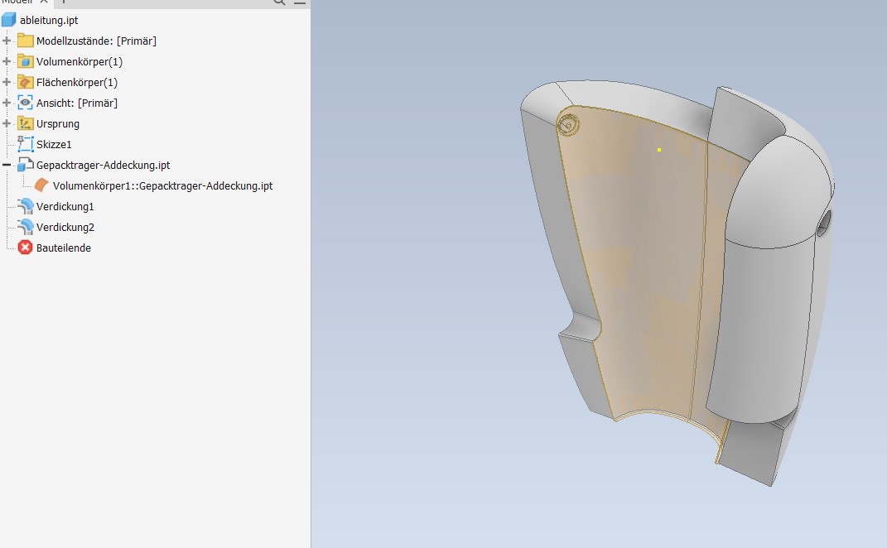This screenshot has height=548, width=887.
Task: Expand the Volumenkörper(1) node
Action: pyautogui.click(x=7, y=61)
